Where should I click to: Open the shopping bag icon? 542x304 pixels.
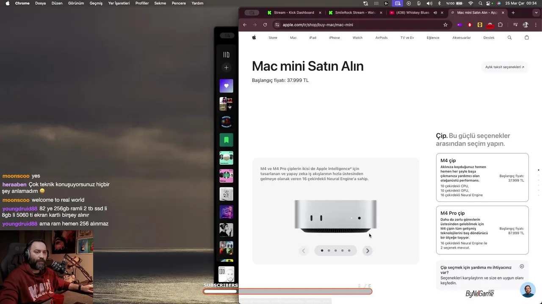[x=527, y=38]
